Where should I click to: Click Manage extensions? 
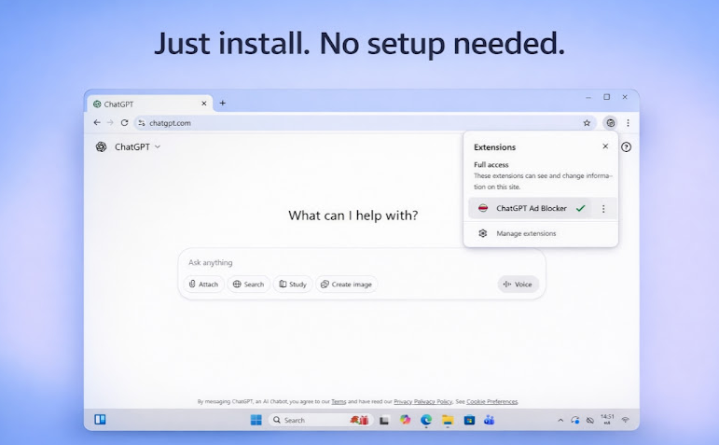(526, 233)
